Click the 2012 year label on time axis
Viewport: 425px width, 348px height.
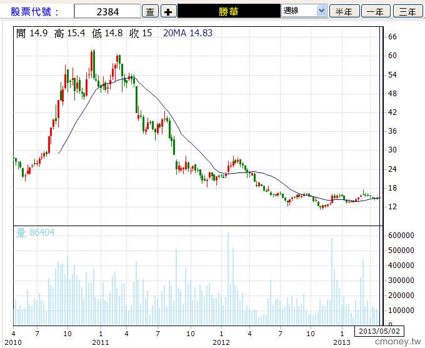(x=221, y=342)
